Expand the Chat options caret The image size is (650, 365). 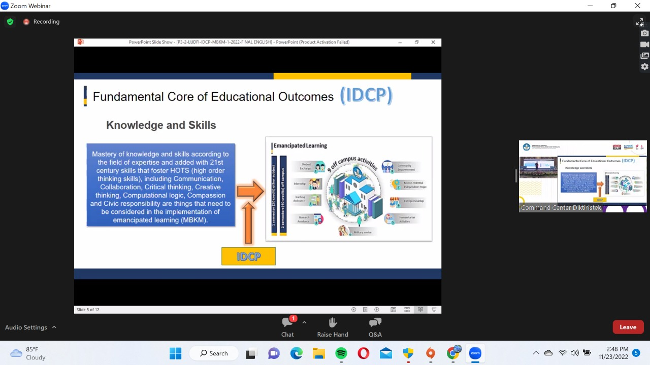(x=304, y=322)
